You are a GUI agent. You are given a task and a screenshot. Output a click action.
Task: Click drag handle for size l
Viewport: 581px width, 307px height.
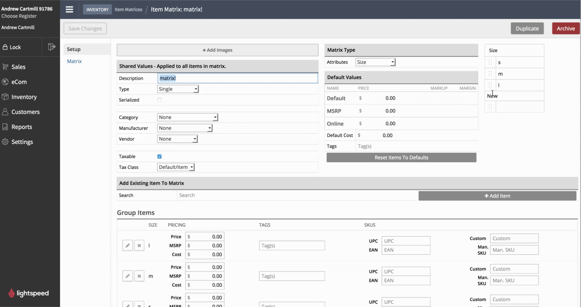(490, 85)
